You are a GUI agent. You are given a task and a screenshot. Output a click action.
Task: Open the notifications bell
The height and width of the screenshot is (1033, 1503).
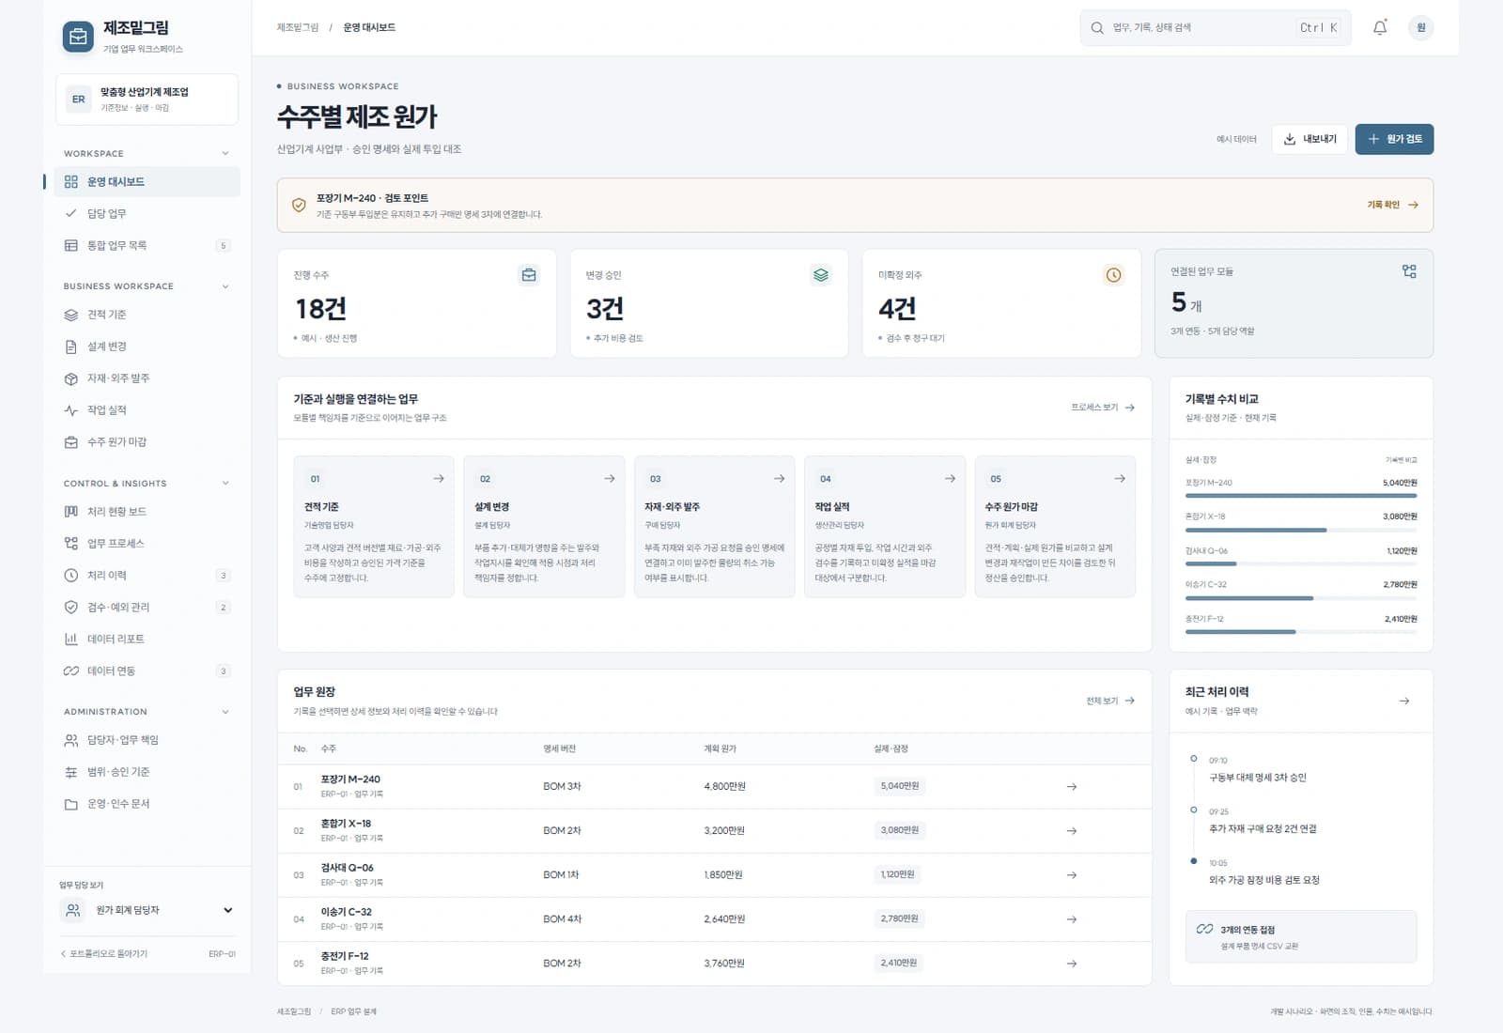pos(1380,28)
